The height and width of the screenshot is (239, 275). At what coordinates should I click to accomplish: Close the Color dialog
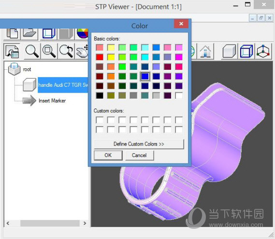point(181,24)
